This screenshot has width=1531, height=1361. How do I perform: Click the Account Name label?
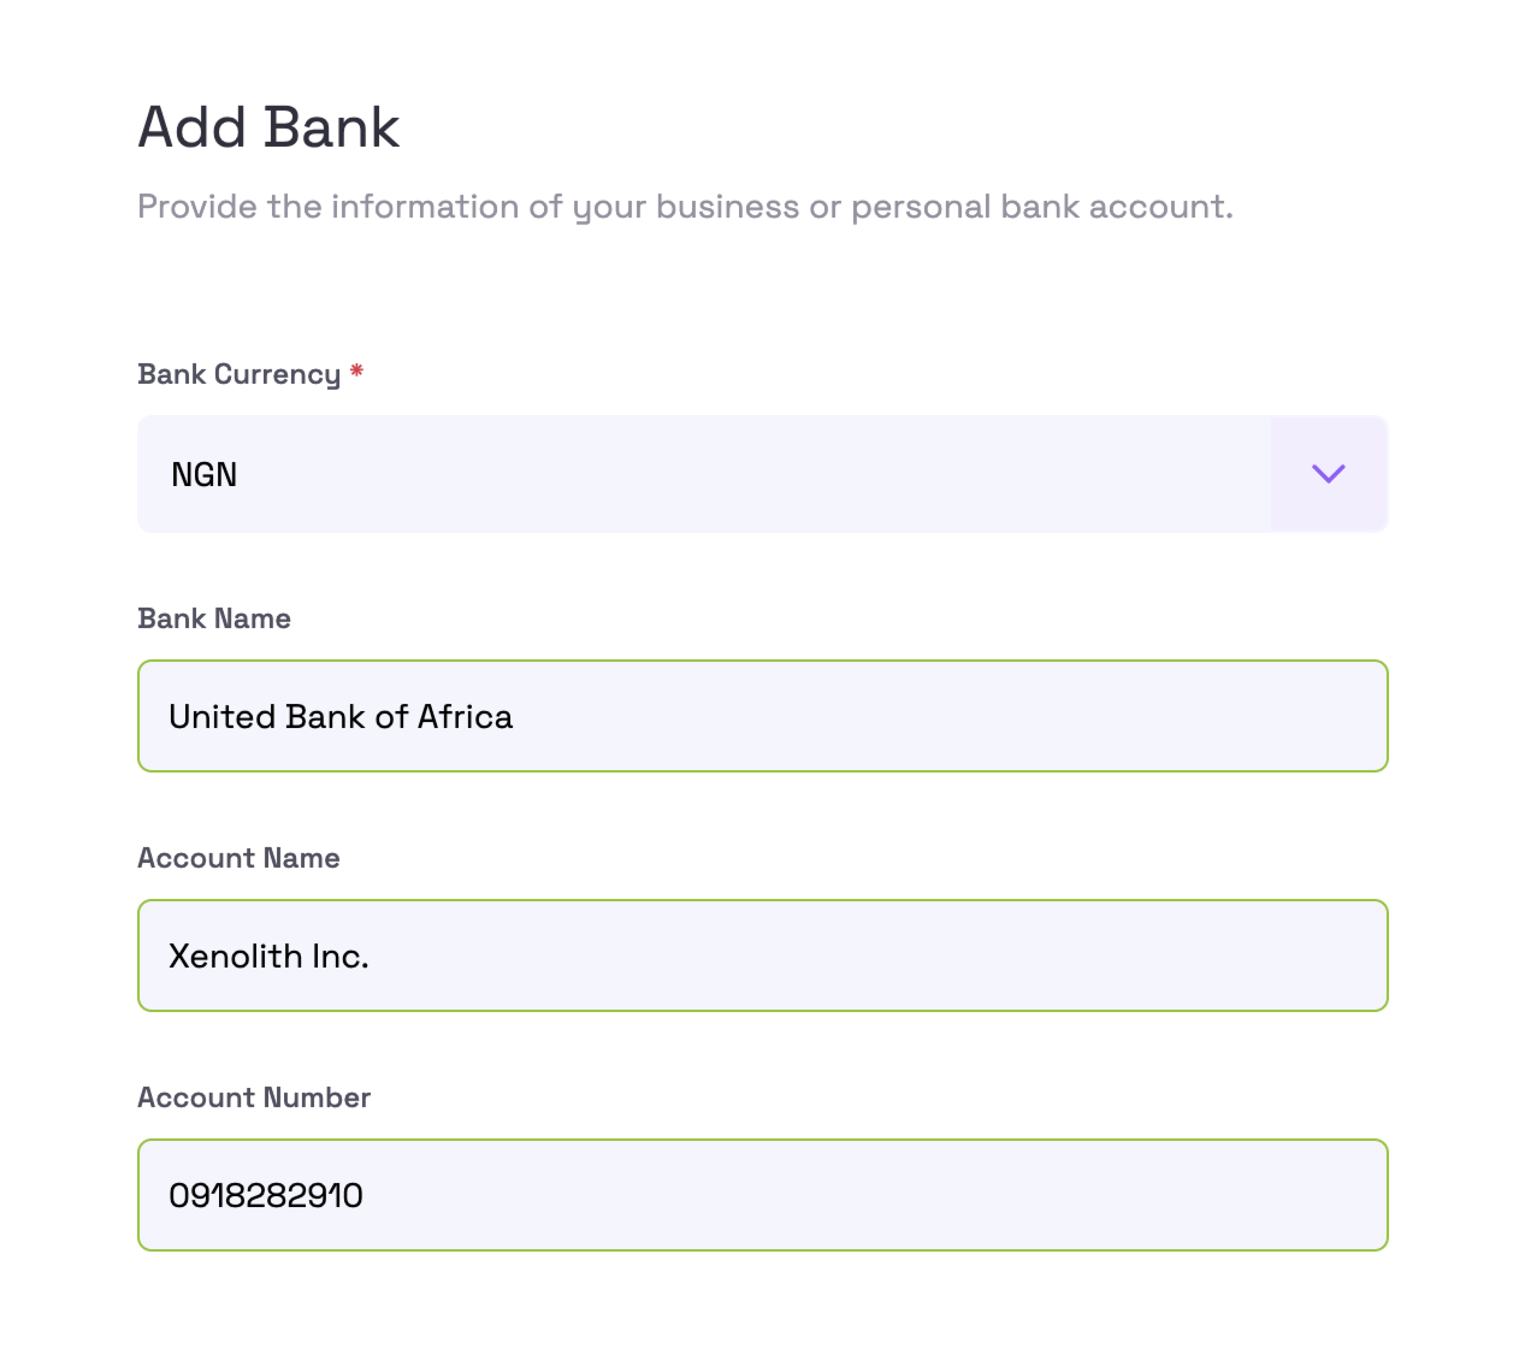coord(238,858)
